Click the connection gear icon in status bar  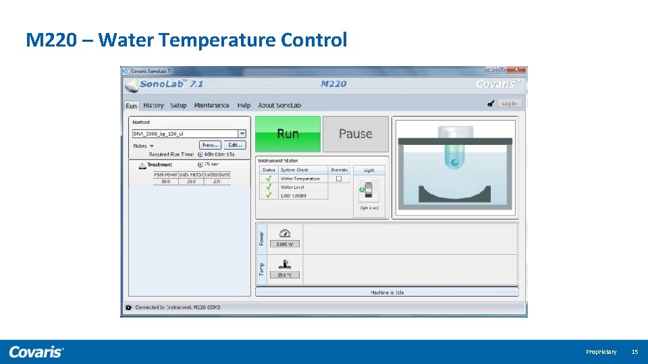click(x=128, y=307)
